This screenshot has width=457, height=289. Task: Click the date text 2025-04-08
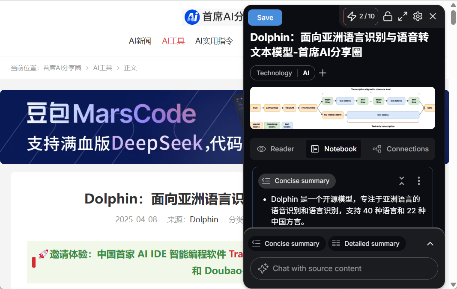tap(136, 219)
